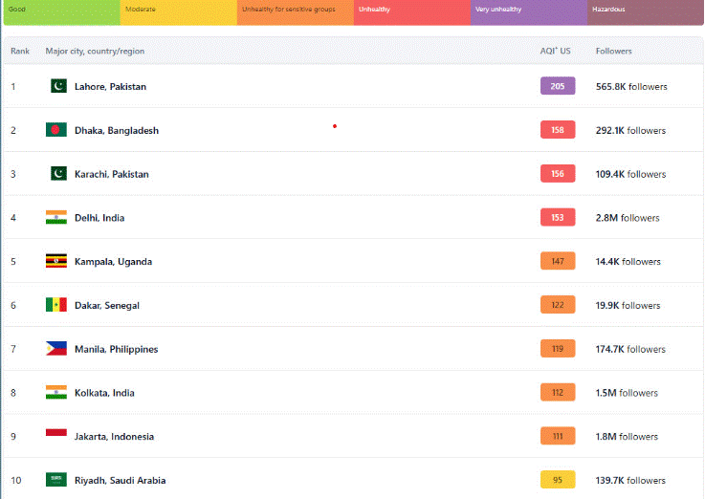
Task: Open the Karachi, Pakistan city link
Action: click(111, 174)
